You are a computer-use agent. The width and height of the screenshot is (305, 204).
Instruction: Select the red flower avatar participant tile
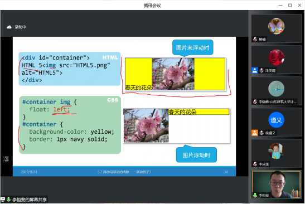pos(277,60)
